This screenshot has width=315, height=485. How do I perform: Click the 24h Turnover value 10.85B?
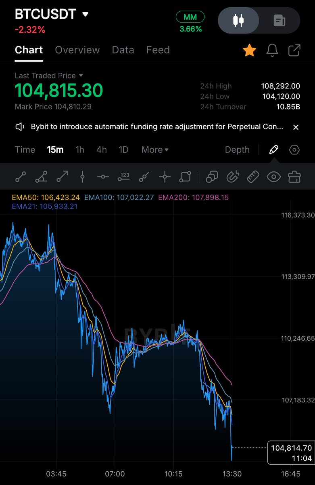click(x=288, y=107)
